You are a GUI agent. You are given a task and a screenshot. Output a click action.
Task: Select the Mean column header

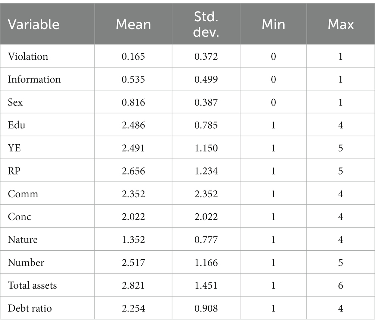click(x=134, y=24)
